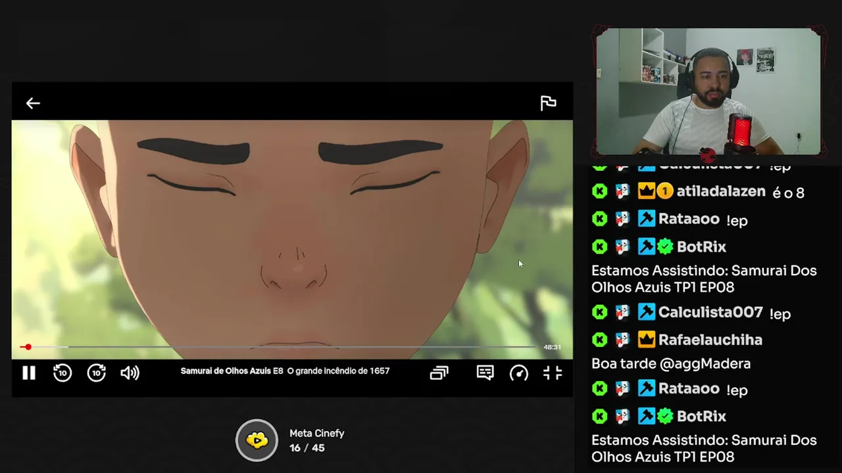This screenshot has width=842, height=473.
Task: Click 'Samurai de Olhos Azuis E8' title
Action: (x=232, y=371)
